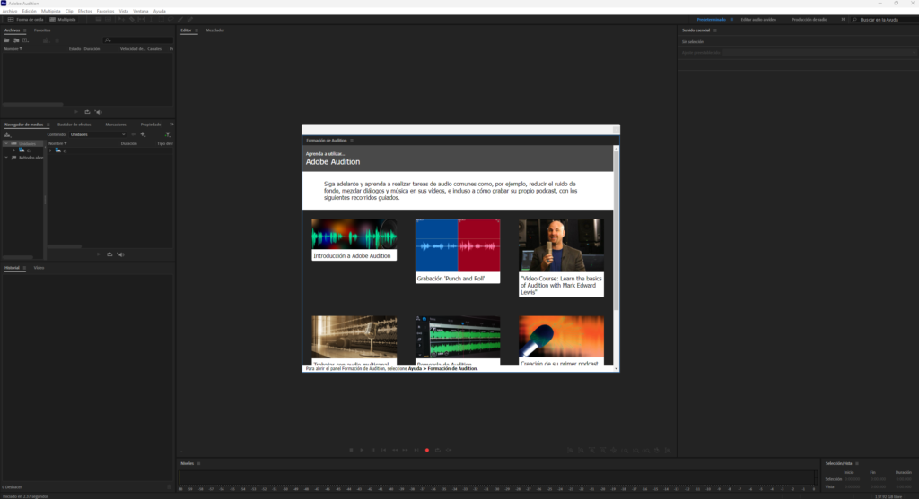Toggle loop playback icon in Archivos panel
This screenshot has width=919, height=499.
(x=87, y=112)
